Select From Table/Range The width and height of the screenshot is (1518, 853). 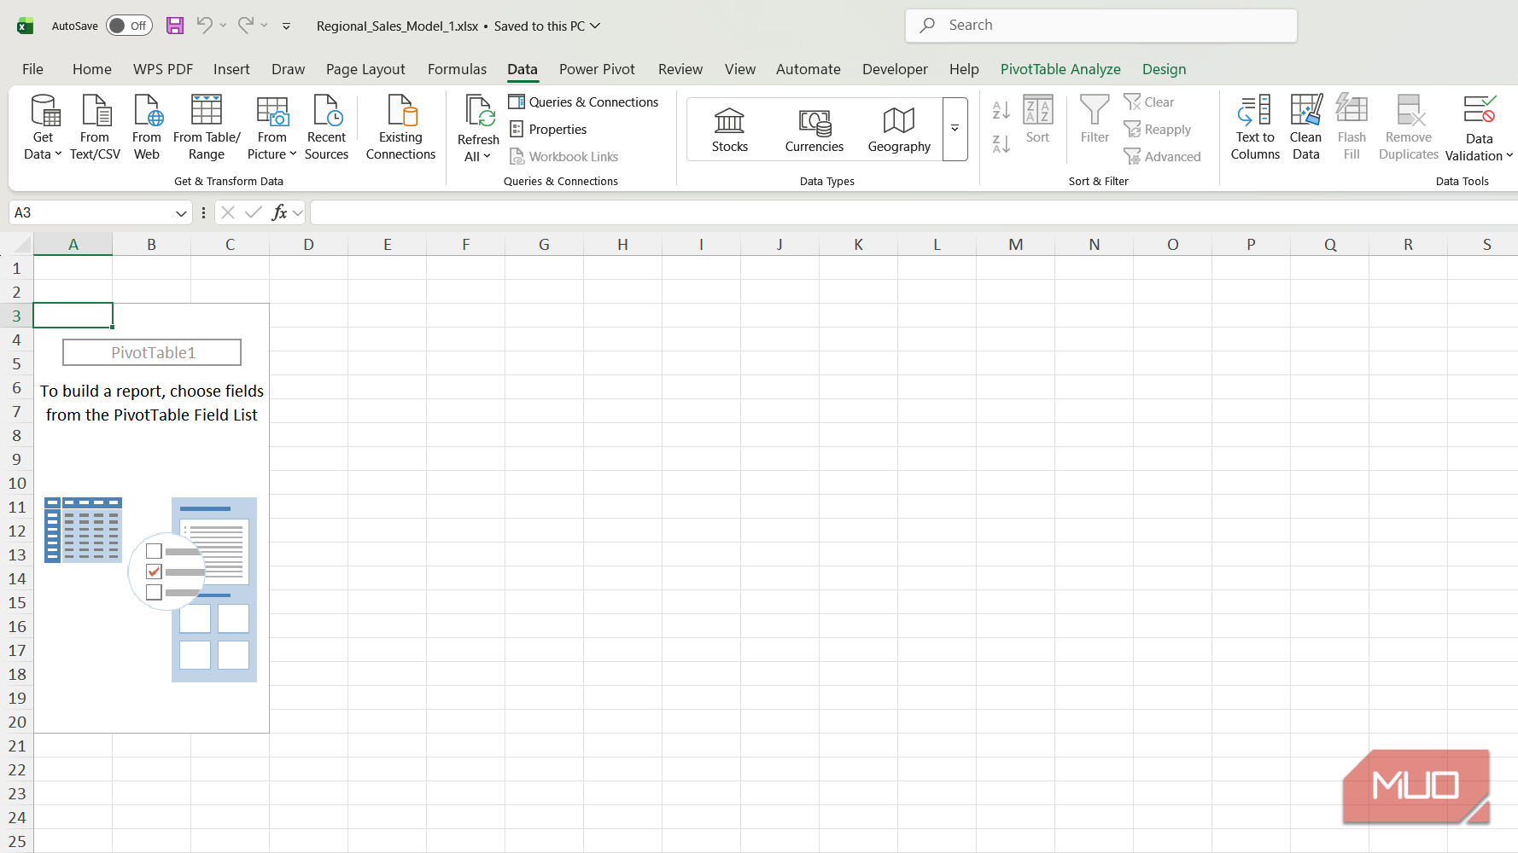pos(207,128)
